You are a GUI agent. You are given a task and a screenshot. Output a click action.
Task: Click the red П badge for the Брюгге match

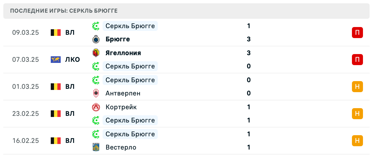point(357,32)
